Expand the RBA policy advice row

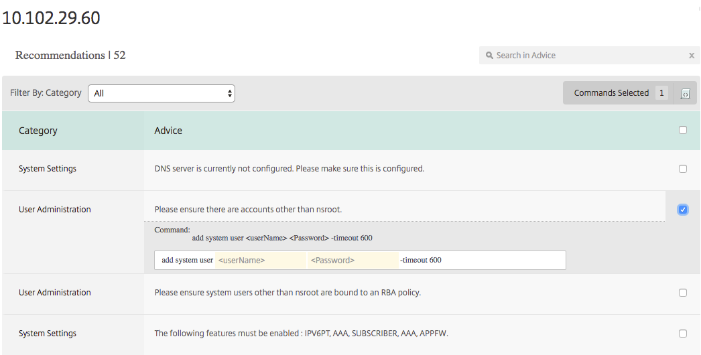point(288,293)
